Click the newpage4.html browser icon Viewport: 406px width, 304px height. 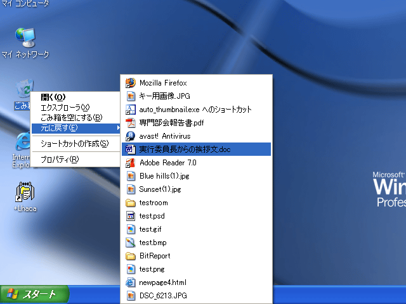(x=131, y=282)
